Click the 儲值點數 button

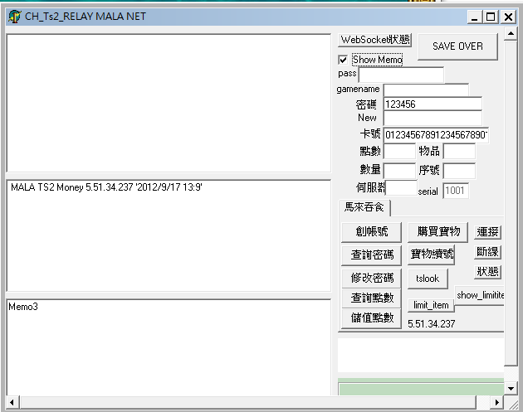pos(371,317)
